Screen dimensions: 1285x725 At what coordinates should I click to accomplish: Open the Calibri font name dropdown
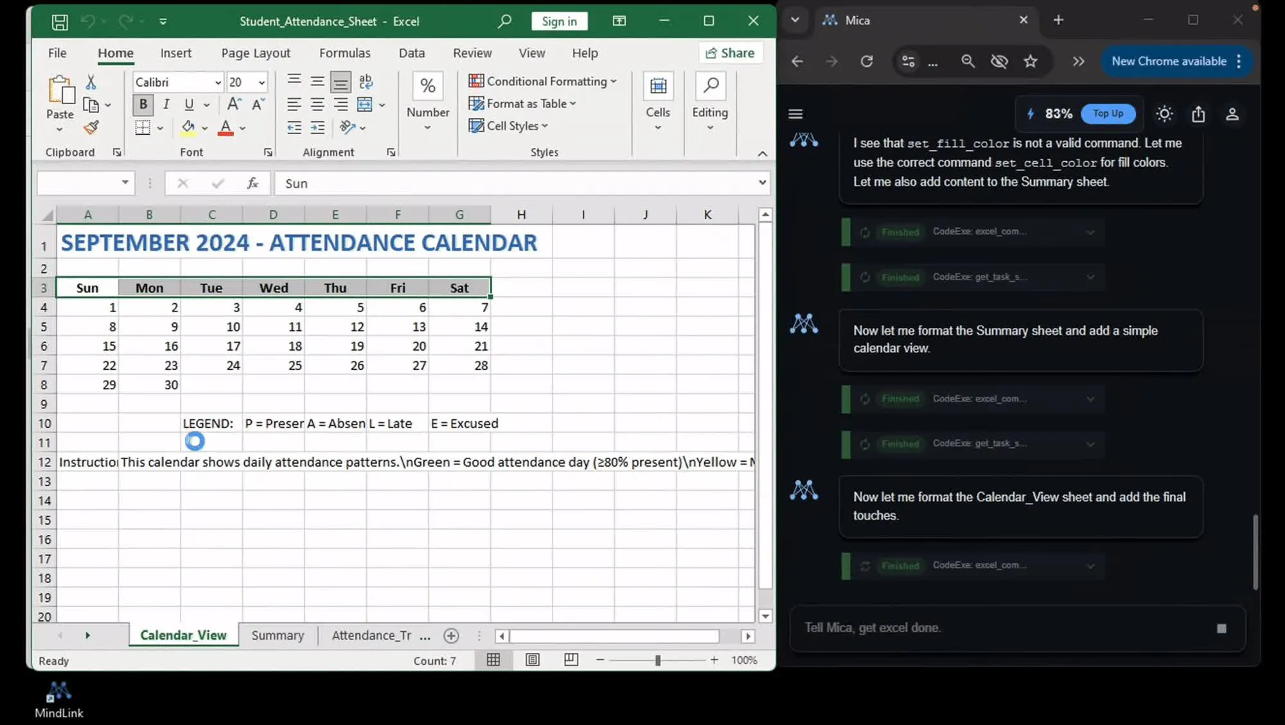(x=218, y=82)
